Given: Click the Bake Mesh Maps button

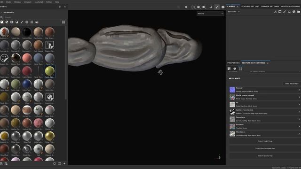Looking at the screenshot, I should [292, 84].
